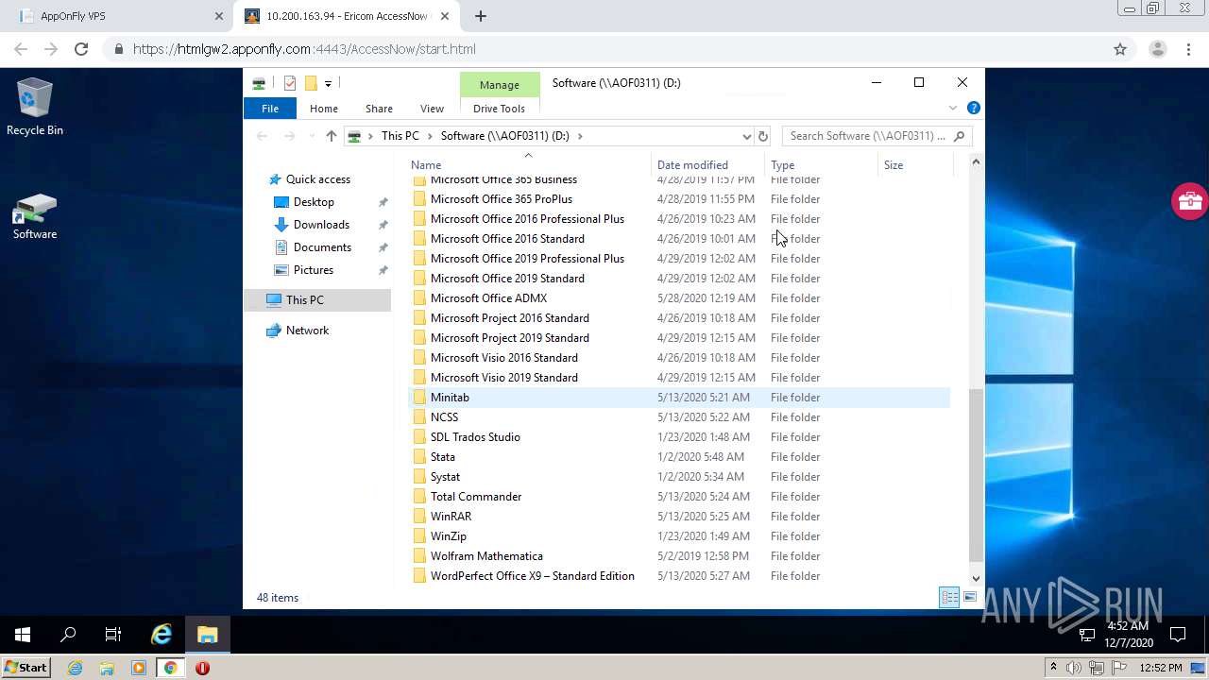
Task: Click the Search Software search box
Action: (877, 136)
